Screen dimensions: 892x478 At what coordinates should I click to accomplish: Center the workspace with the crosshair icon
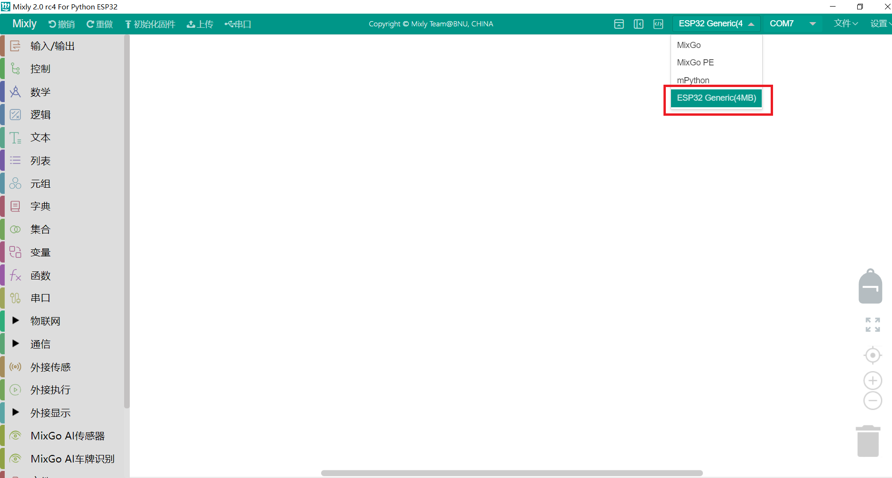tap(873, 355)
